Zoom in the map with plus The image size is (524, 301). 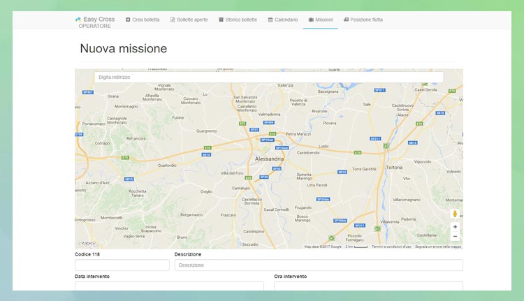pyautogui.click(x=455, y=227)
